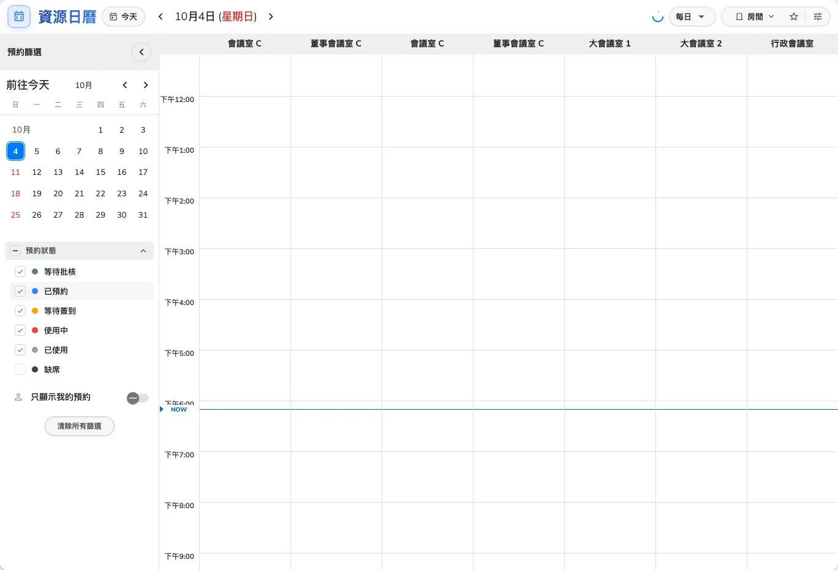Uncheck the 已使用 status checkbox

pos(20,350)
